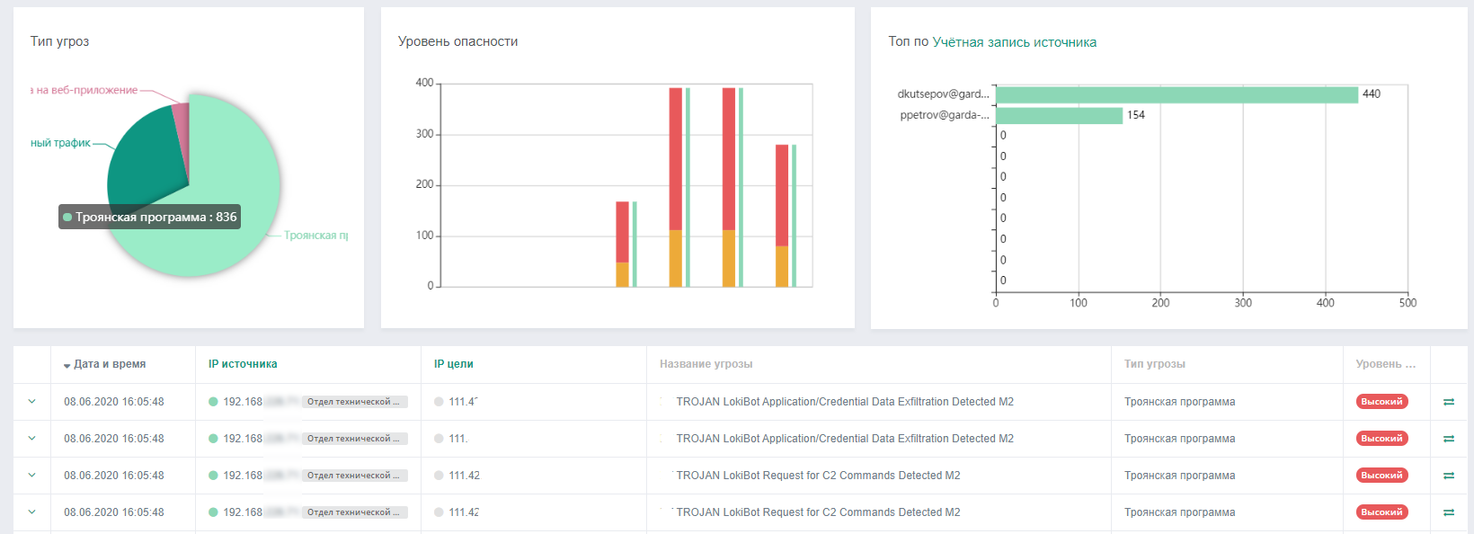
Task: Click Отдел технической tag in last C2 Commands row
Action: coord(354,512)
